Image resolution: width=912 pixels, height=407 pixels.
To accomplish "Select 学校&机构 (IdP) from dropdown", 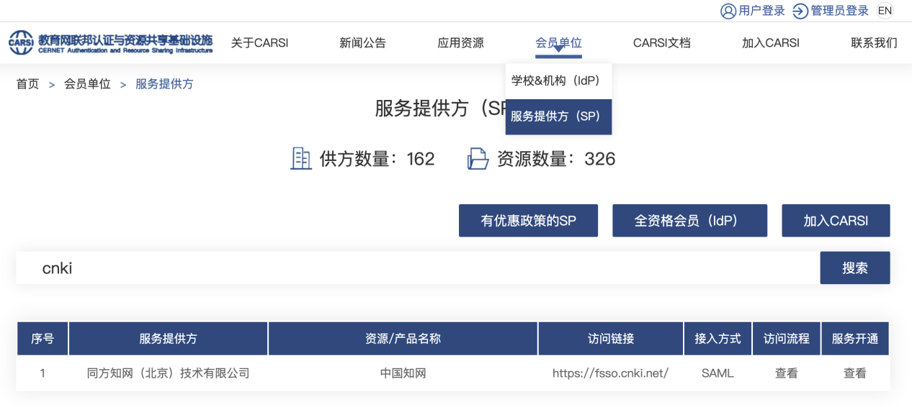I will pos(555,81).
